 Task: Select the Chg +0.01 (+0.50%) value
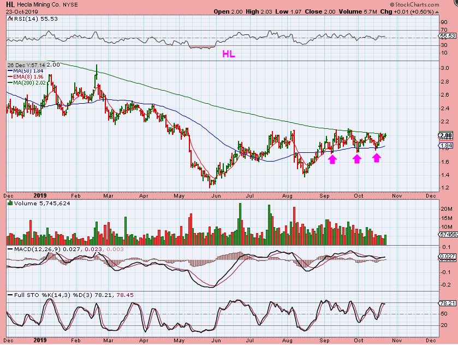coord(407,11)
